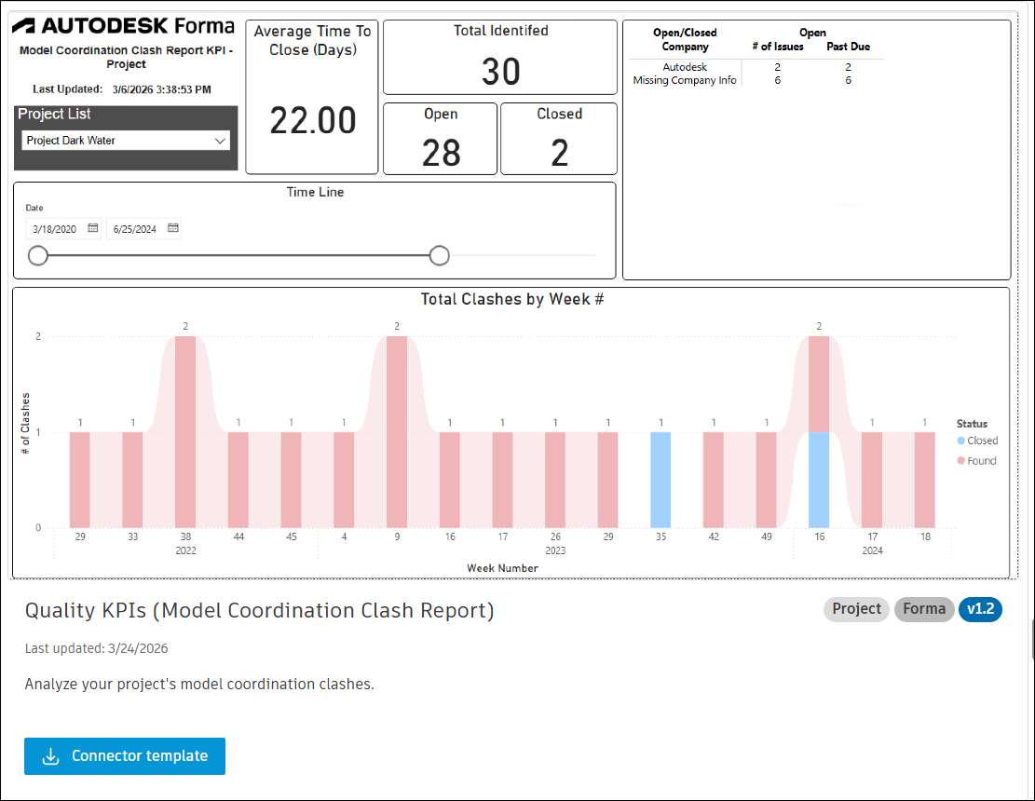
Task: Click the Forma tag
Action: 924,609
